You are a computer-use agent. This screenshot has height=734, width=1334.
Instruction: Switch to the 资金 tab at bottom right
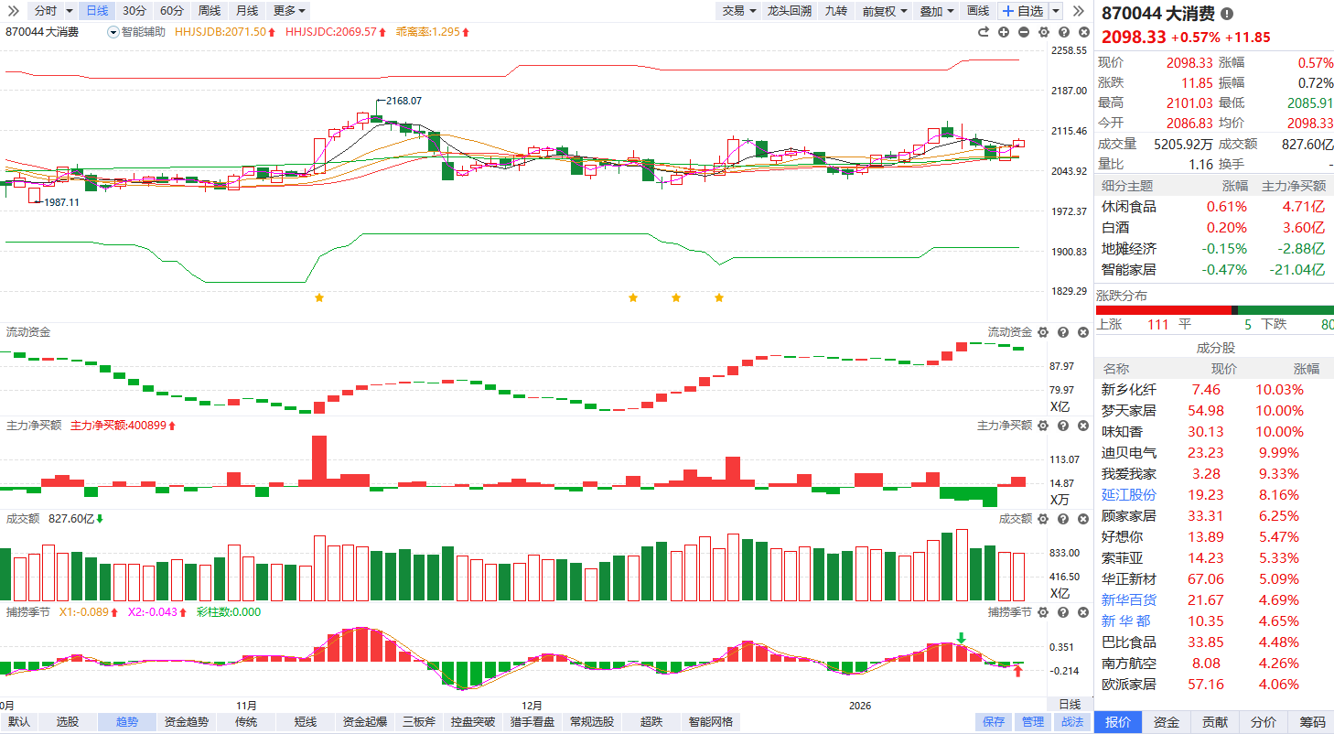(x=1167, y=722)
